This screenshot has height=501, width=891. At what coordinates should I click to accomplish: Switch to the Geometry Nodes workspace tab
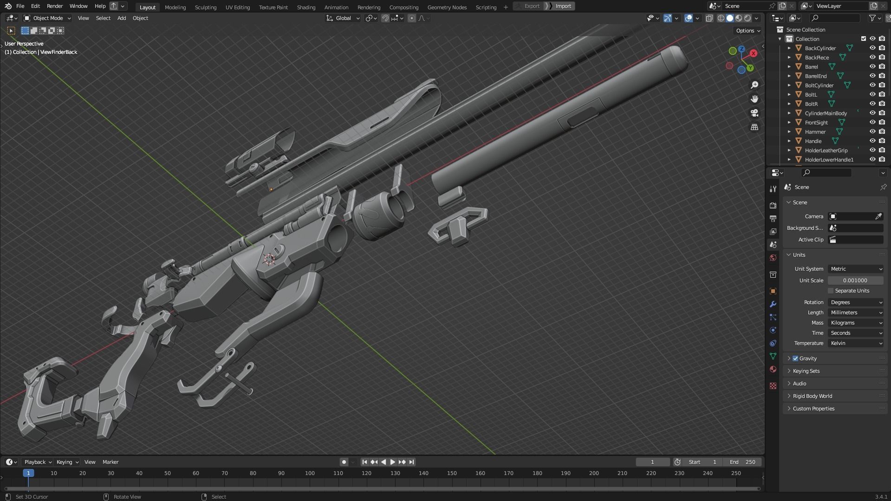pyautogui.click(x=447, y=7)
